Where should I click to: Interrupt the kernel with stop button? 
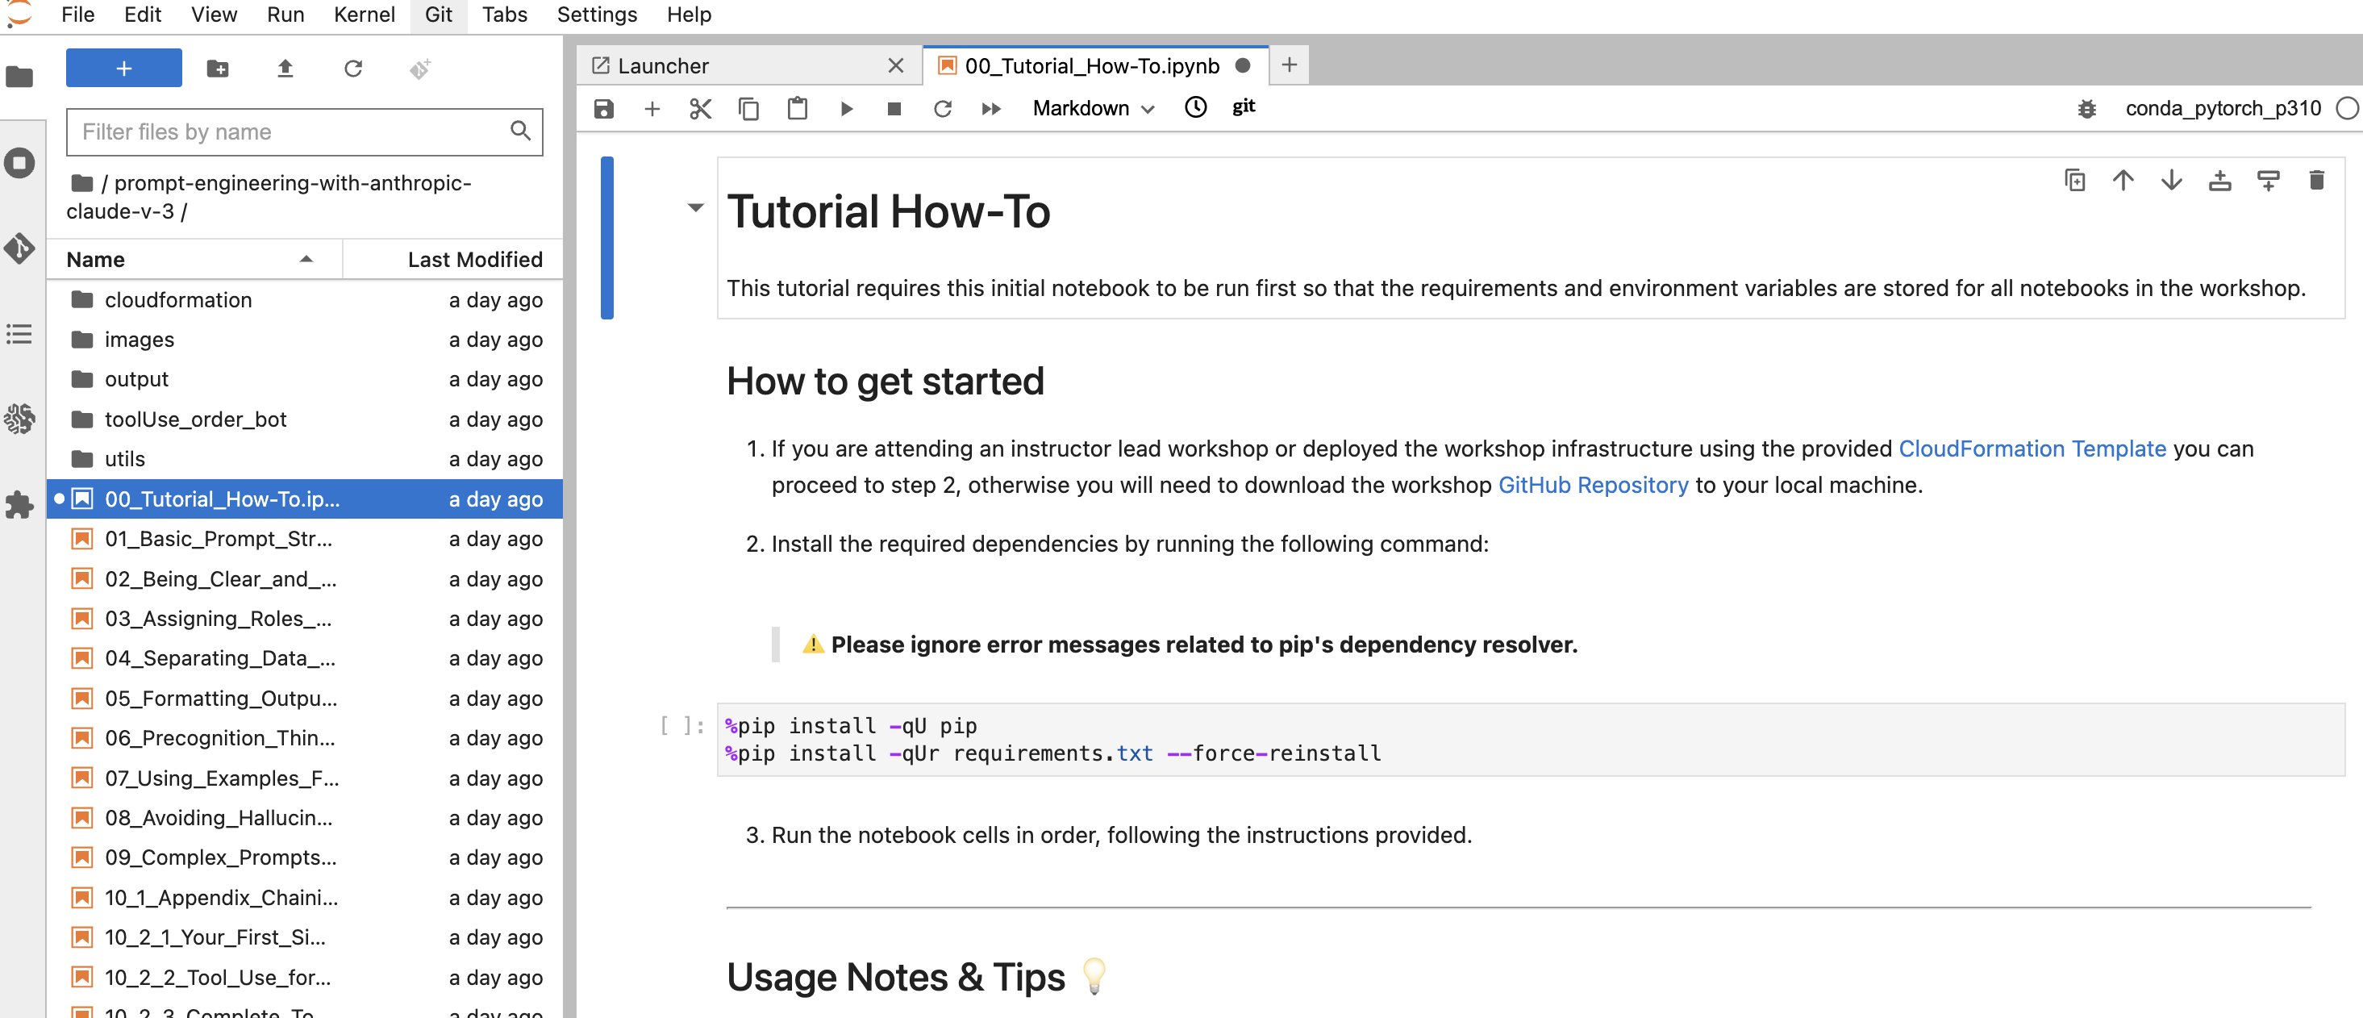[x=894, y=108]
